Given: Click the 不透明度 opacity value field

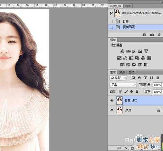Looking at the screenshot, I should pyautogui.click(x=157, y=85).
